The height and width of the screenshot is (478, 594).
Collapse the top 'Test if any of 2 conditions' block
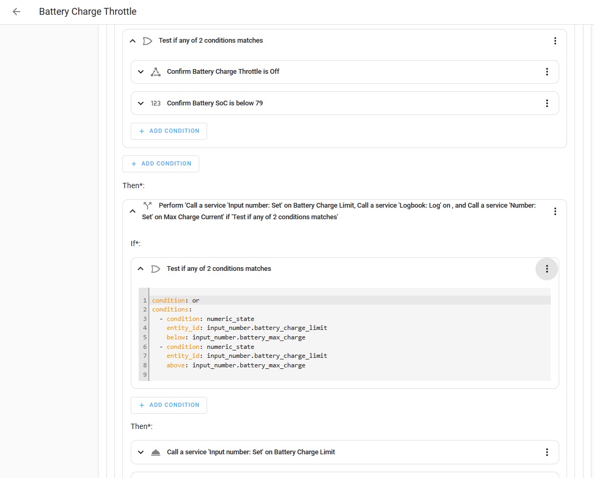132,41
